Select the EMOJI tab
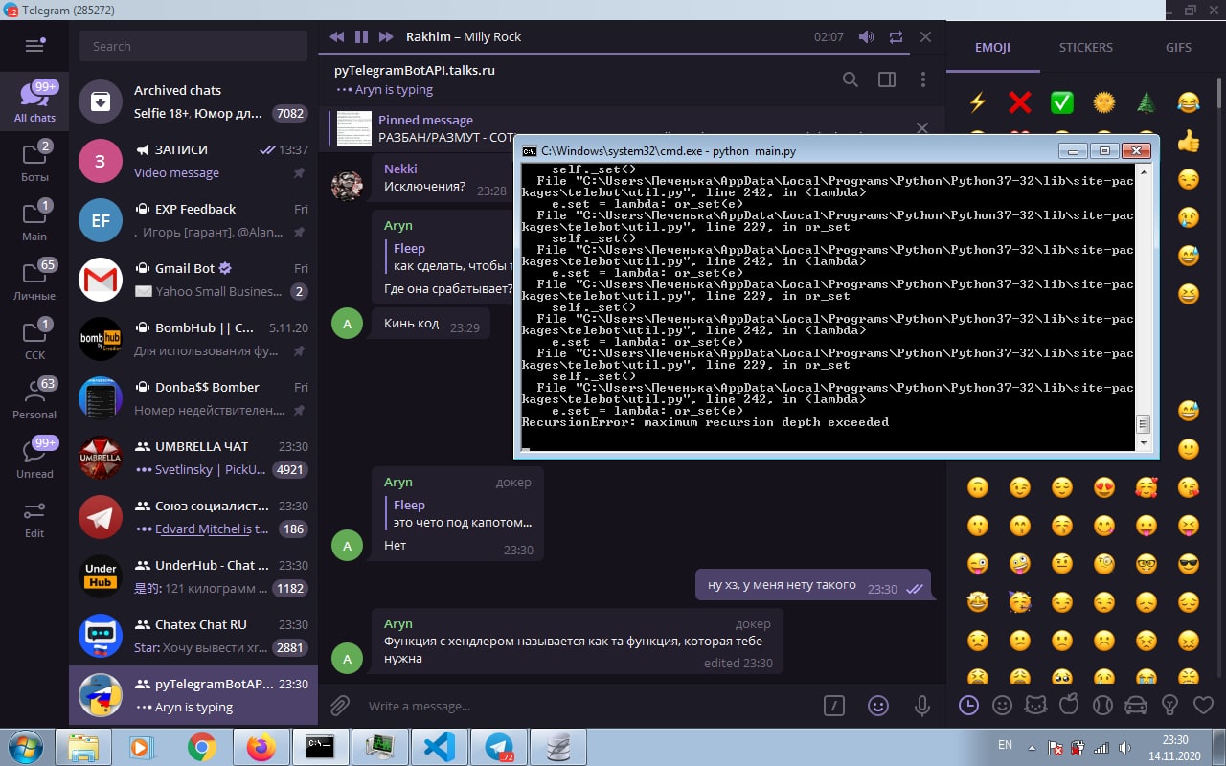The height and width of the screenshot is (766, 1226). click(992, 47)
